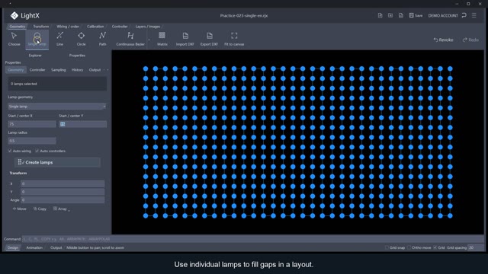Select the Circle lamp tool
488x274 pixels.
(82, 39)
